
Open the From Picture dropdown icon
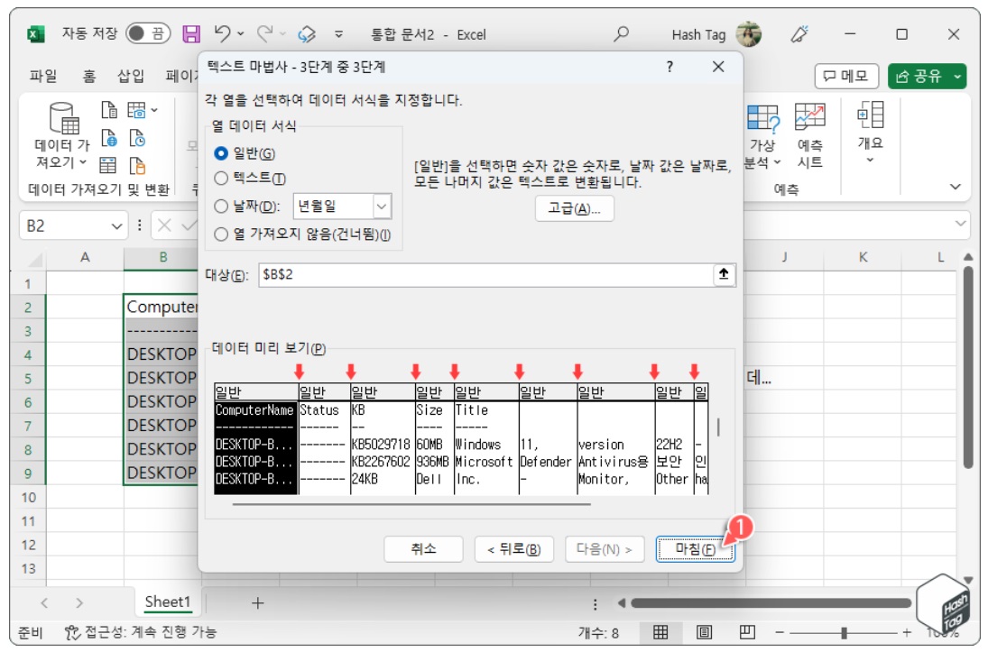[x=142, y=110]
